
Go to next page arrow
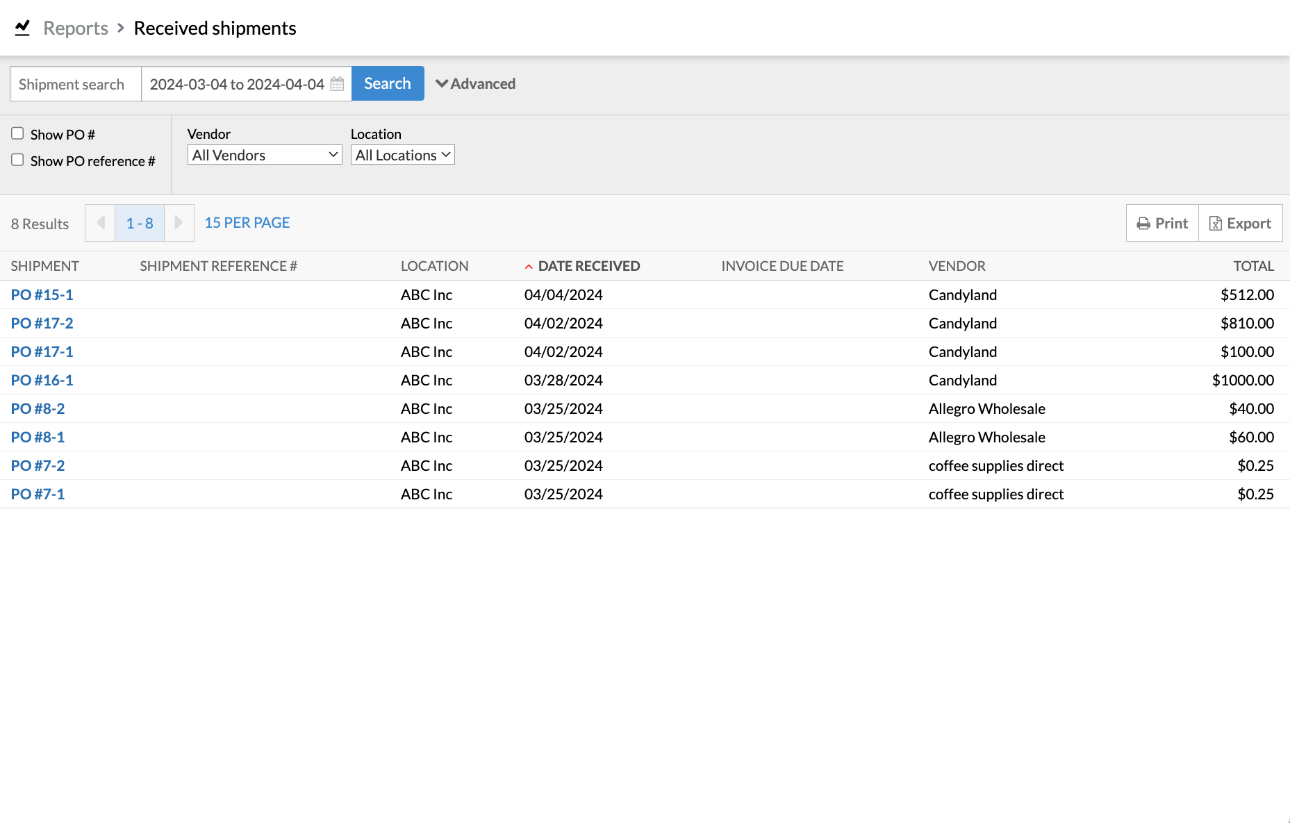pos(179,223)
